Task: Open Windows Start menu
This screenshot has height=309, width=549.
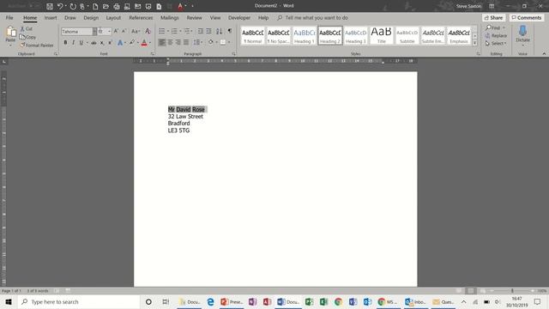Action: click(x=9, y=301)
